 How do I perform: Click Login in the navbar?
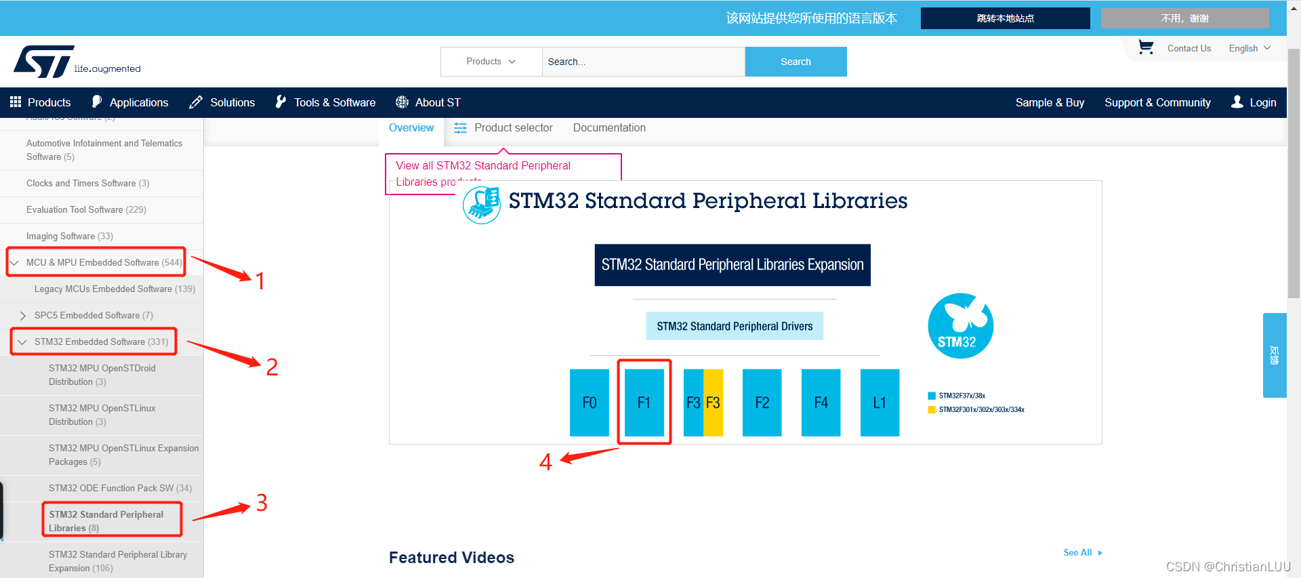pos(1254,102)
